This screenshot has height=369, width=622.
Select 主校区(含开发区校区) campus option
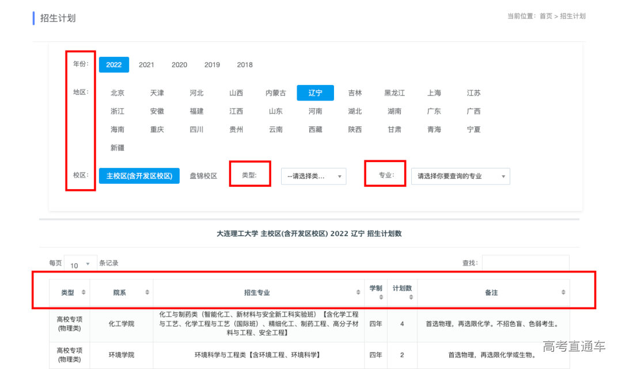(x=139, y=176)
